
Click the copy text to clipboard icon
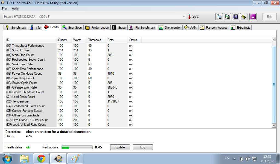[x=219, y=17]
